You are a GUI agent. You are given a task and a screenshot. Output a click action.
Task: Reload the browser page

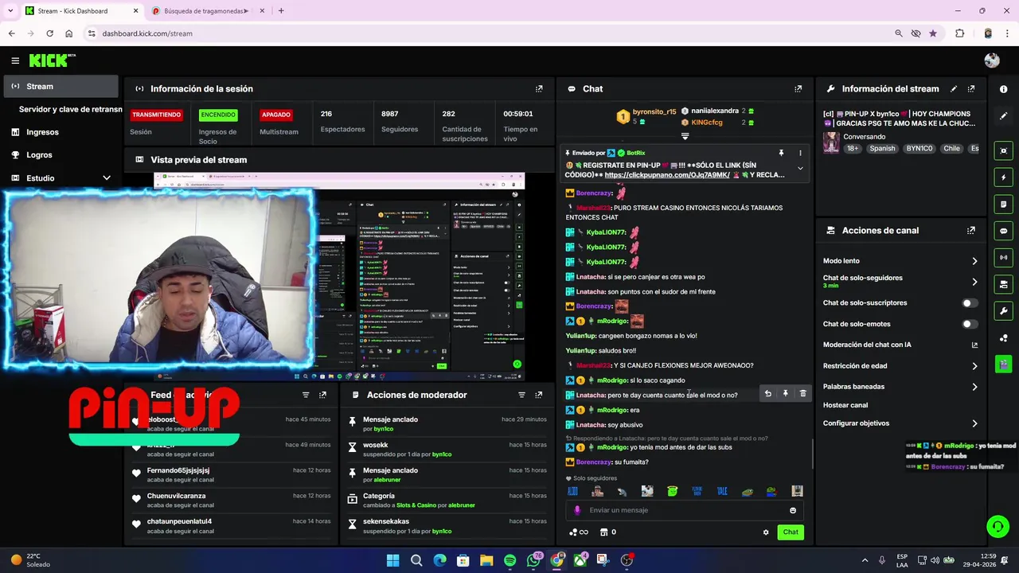[x=49, y=33]
